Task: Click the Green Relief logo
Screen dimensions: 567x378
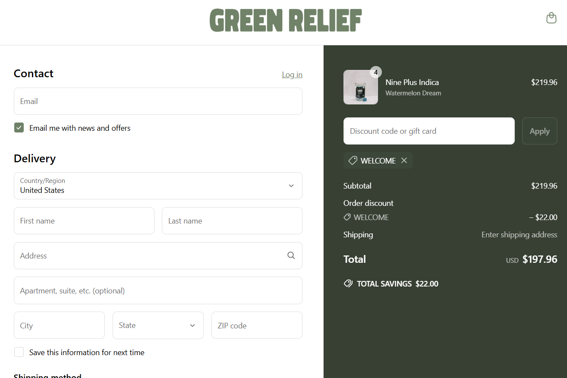Action: click(x=285, y=21)
